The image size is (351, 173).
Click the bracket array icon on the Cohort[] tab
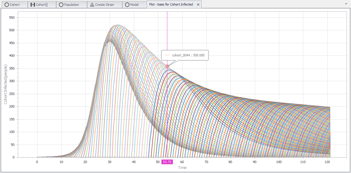tap(33, 5)
